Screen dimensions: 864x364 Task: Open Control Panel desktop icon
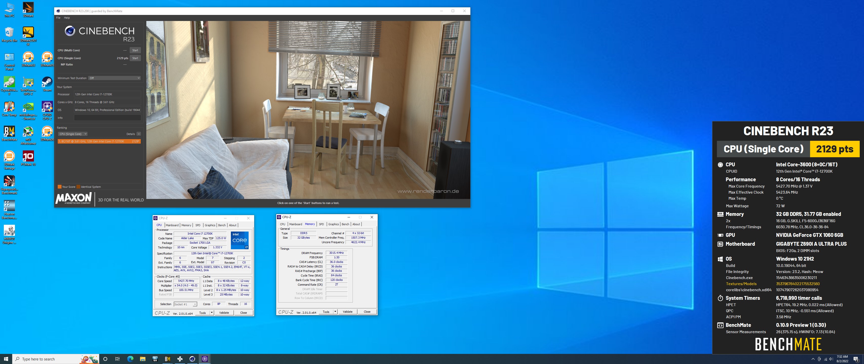point(9,61)
